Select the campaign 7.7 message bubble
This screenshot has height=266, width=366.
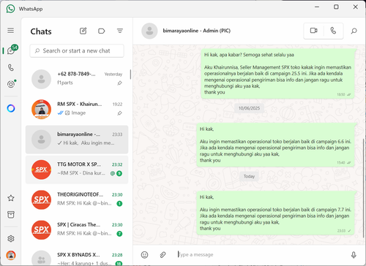275,213
